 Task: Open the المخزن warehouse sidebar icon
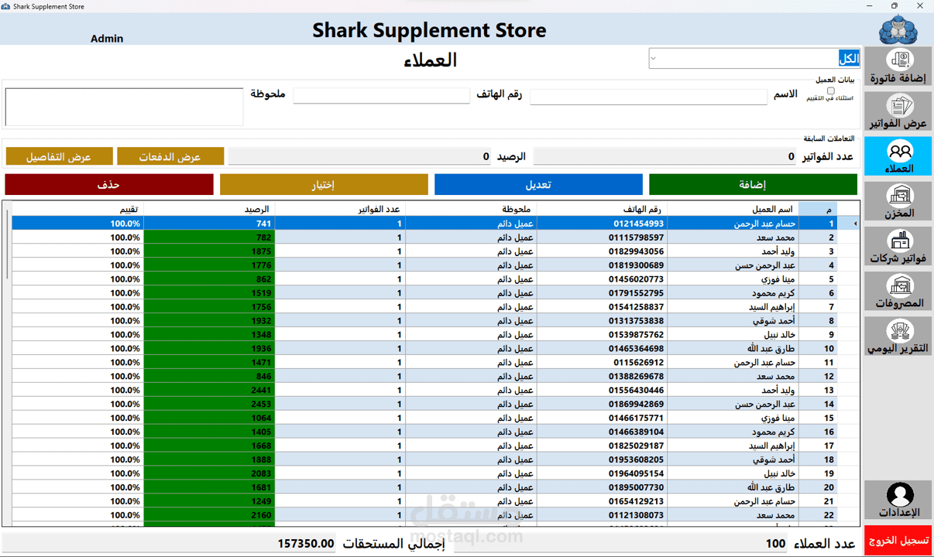tap(898, 201)
